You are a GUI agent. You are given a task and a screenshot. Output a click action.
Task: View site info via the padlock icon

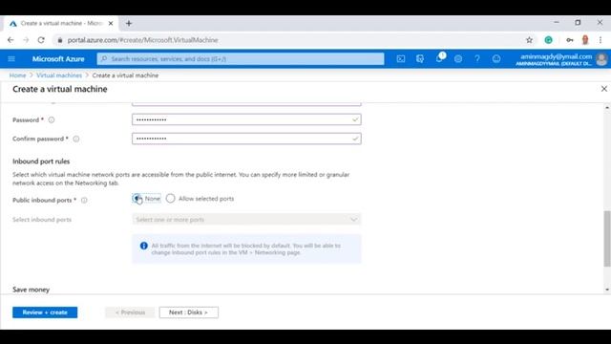click(x=59, y=40)
